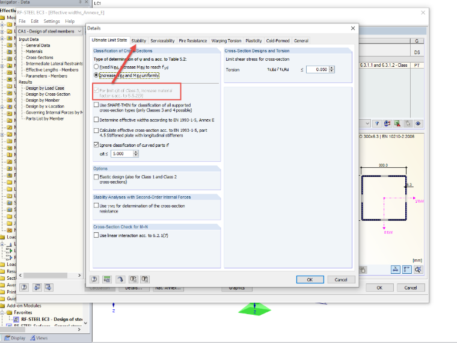457x343 pixels.
Task: Open the Views navigator tab
Action: (39, 338)
